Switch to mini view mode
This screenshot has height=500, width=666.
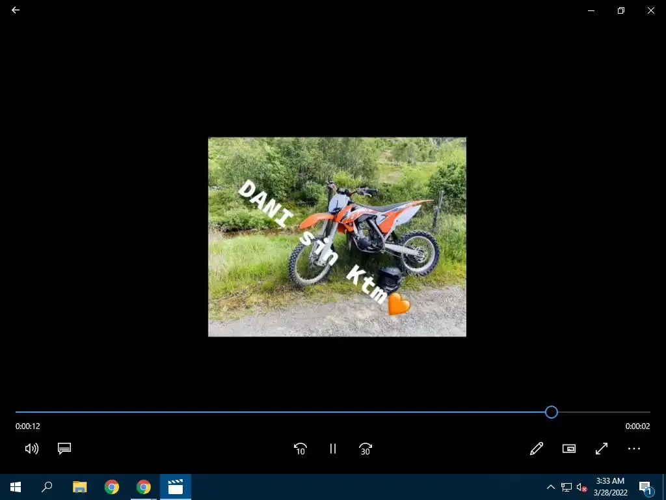[x=569, y=449]
